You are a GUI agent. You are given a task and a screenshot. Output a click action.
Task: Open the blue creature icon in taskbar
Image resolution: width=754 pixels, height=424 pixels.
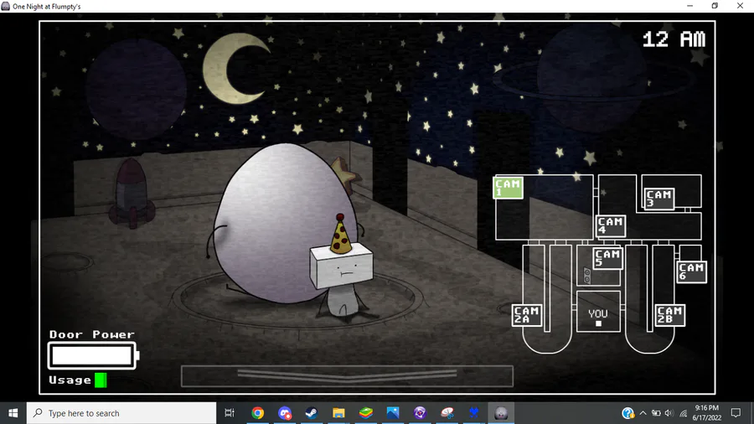[474, 413]
